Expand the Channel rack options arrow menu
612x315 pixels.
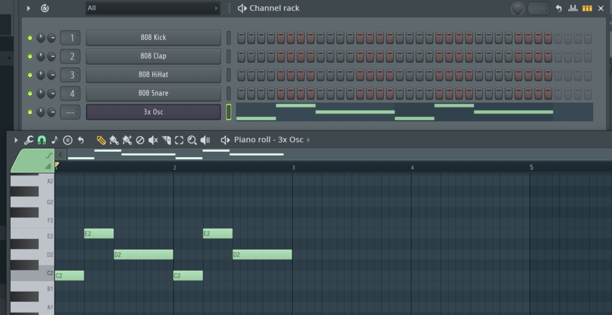(28, 8)
